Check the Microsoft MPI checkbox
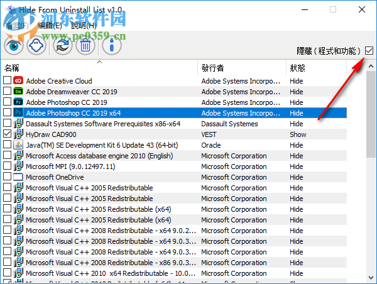Screen dimensions: 377x284 click(7, 166)
